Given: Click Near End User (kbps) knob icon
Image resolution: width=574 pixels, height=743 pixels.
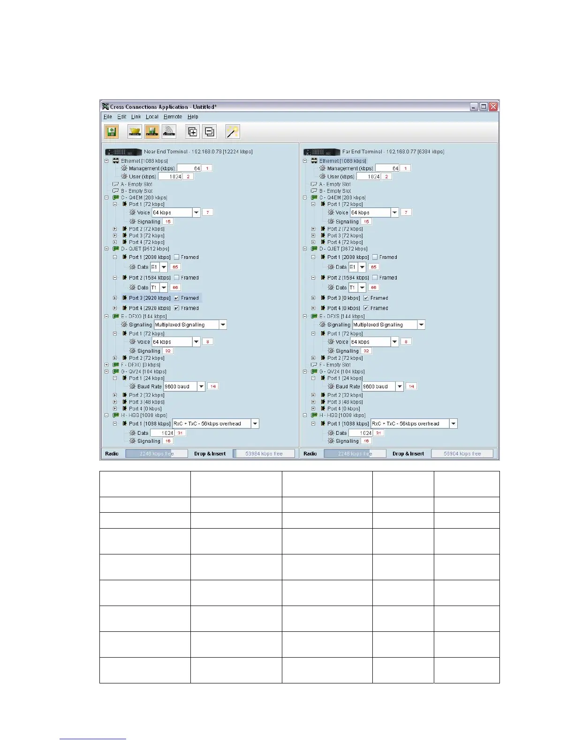Looking at the screenshot, I should click(124, 176).
